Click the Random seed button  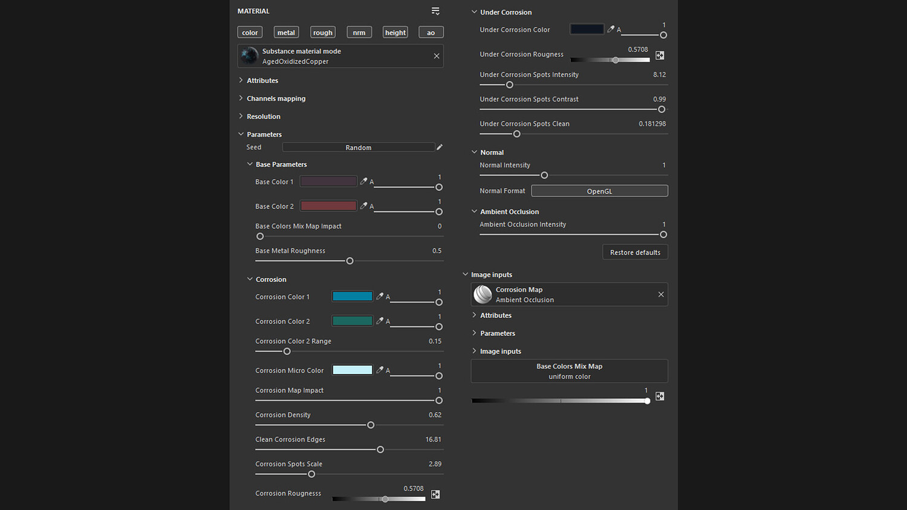point(358,147)
